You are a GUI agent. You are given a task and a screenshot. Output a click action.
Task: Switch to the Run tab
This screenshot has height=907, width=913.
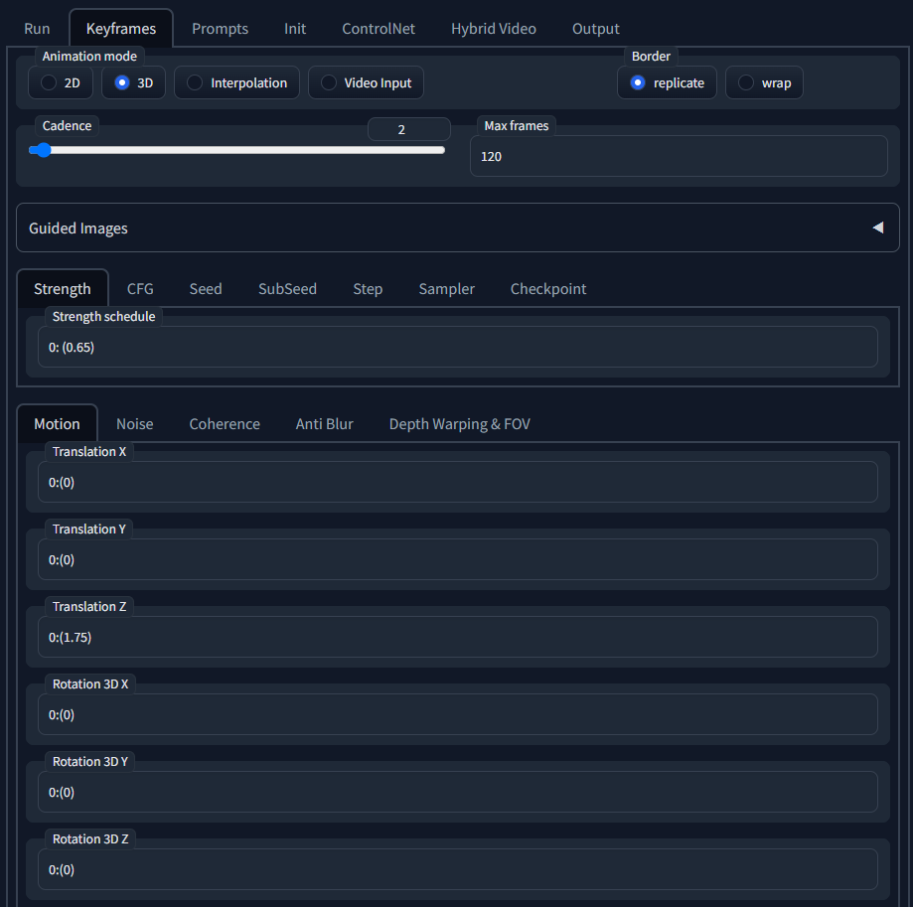37,29
